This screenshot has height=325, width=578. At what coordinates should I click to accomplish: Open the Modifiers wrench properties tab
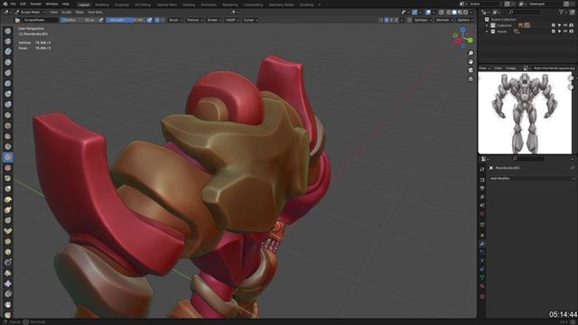(482, 244)
